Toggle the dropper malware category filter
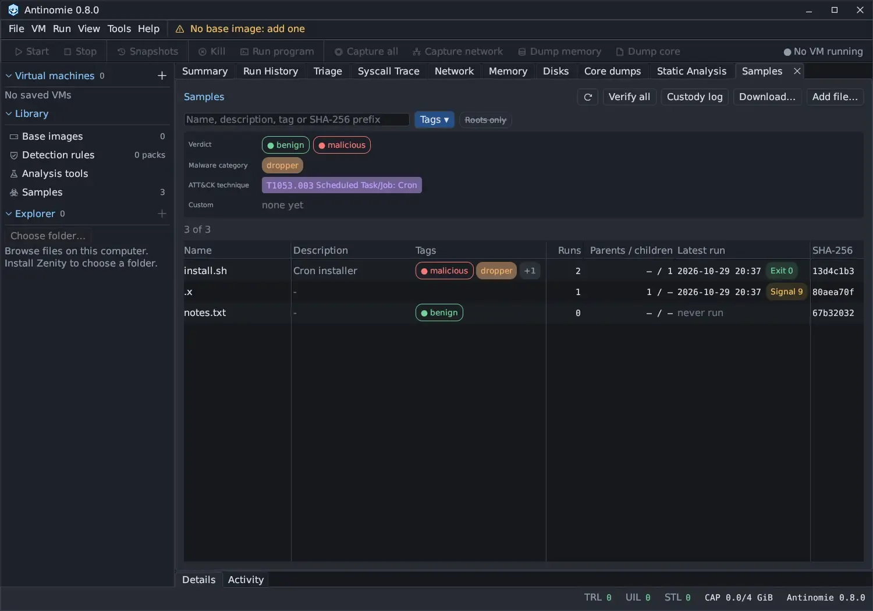Screen dimensions: 873x611 [282, 165]
